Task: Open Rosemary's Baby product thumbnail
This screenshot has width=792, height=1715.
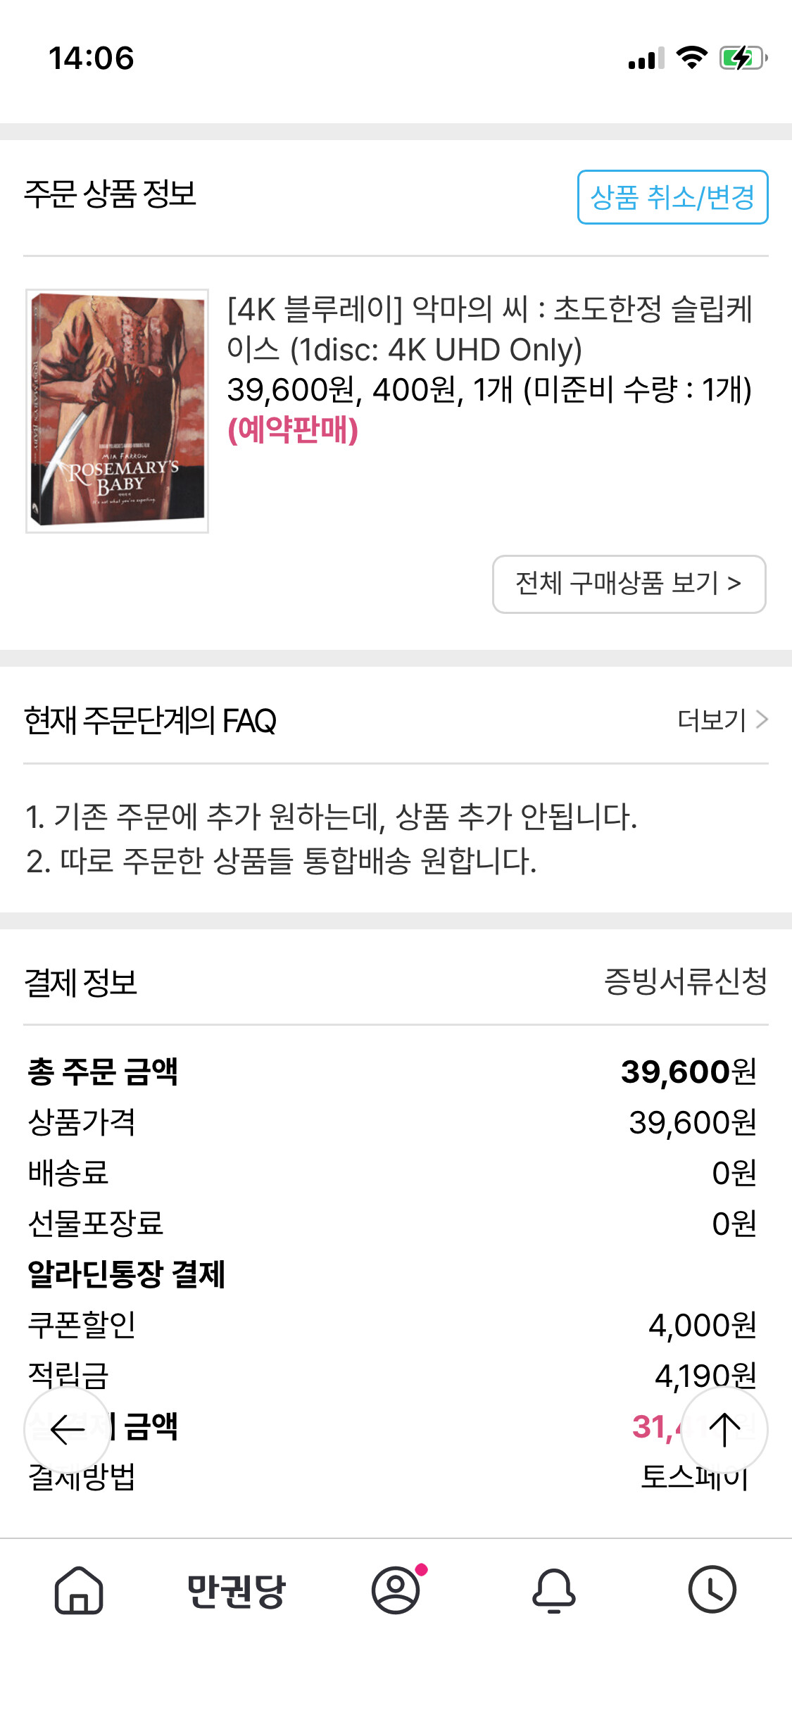Action: click(x=118, y=410)
